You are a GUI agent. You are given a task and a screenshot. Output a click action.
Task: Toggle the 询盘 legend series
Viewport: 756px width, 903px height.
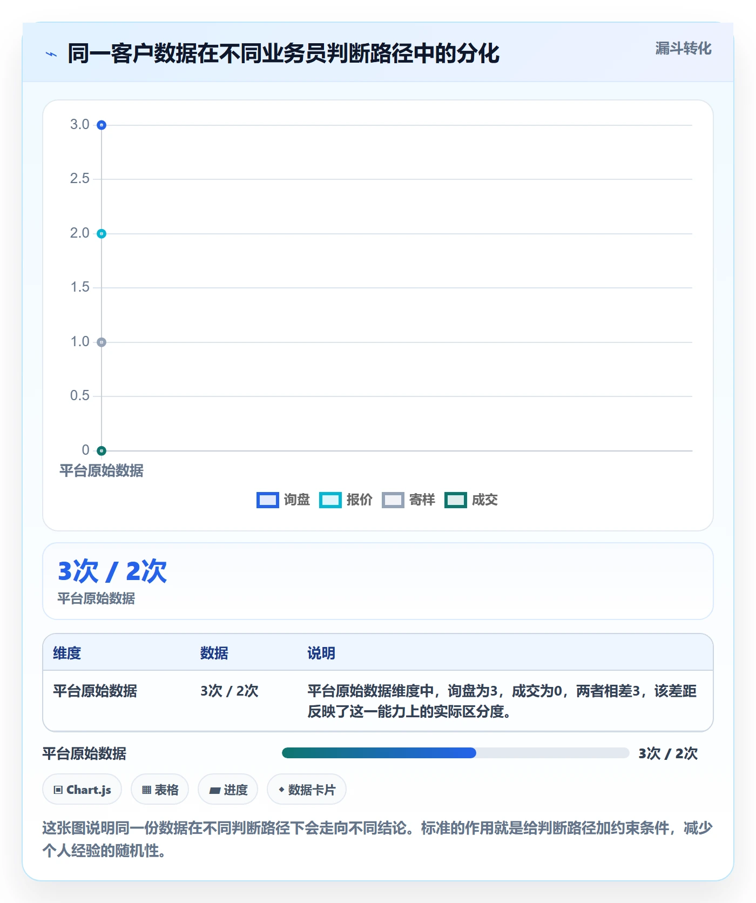point(283,500)
